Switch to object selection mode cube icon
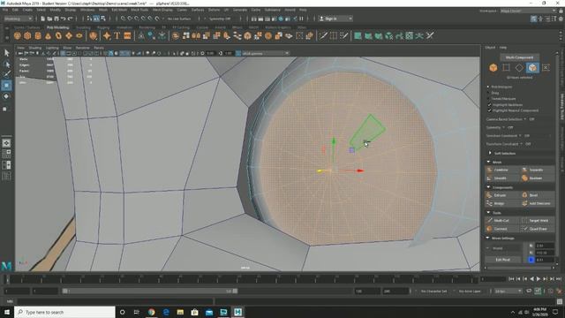565x318 pixels. 493,67
